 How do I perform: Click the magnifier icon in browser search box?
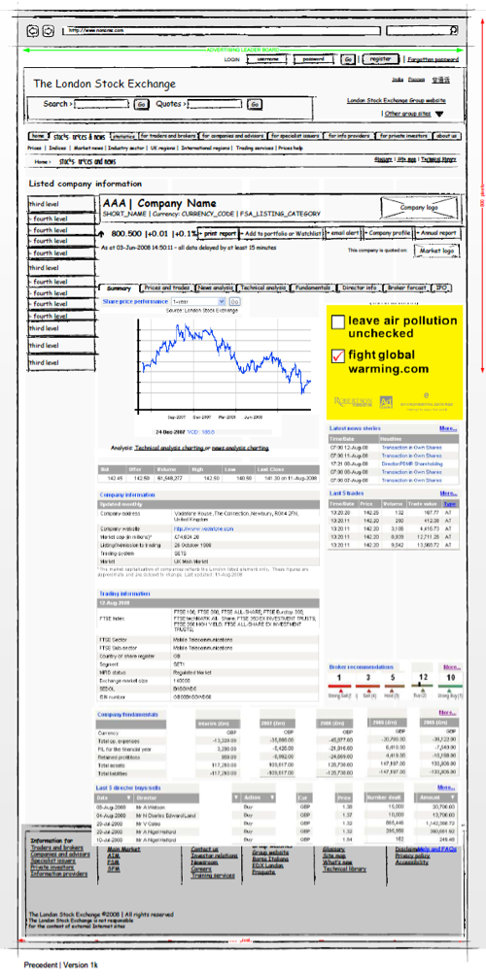click(454, 29)
